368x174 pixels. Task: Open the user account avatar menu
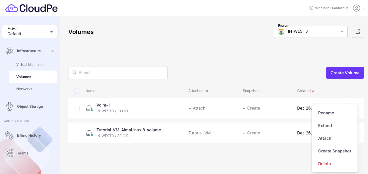click(x=357, y=8)
